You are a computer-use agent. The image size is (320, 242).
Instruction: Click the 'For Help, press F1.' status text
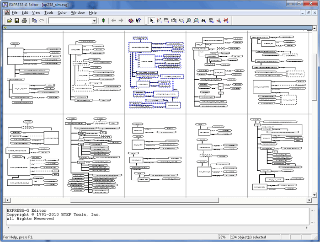(18, 237)
